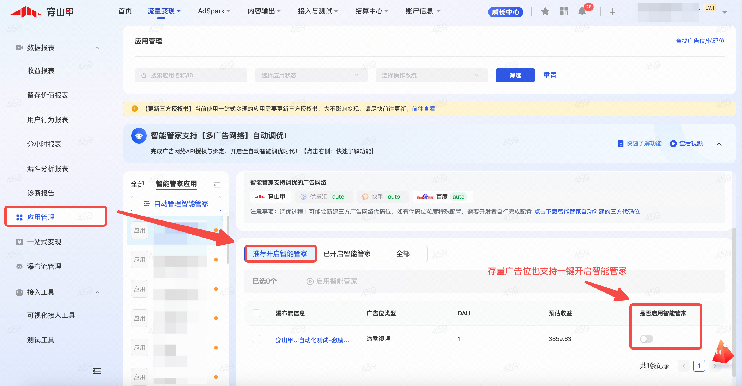Open the apps grid icon
Viewport: 742px width, 386px height.
[x=564, y=11]
